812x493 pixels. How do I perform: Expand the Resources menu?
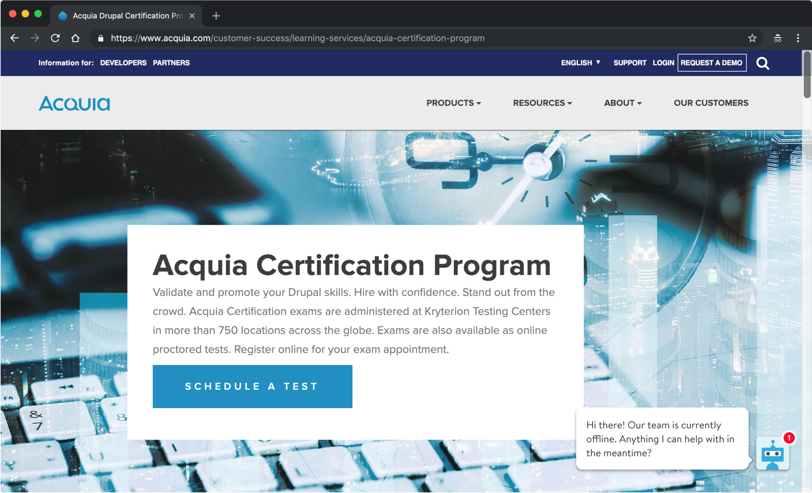click(x=542, y=103)
